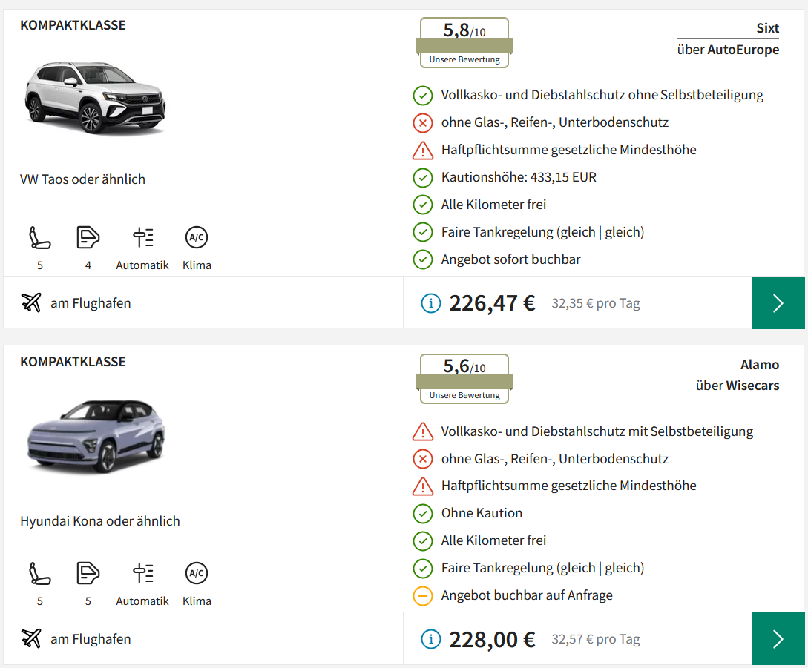The image size is (808, 668).
Task: Click the door icon on the VW Taos offer
Action: click(88, 238)
